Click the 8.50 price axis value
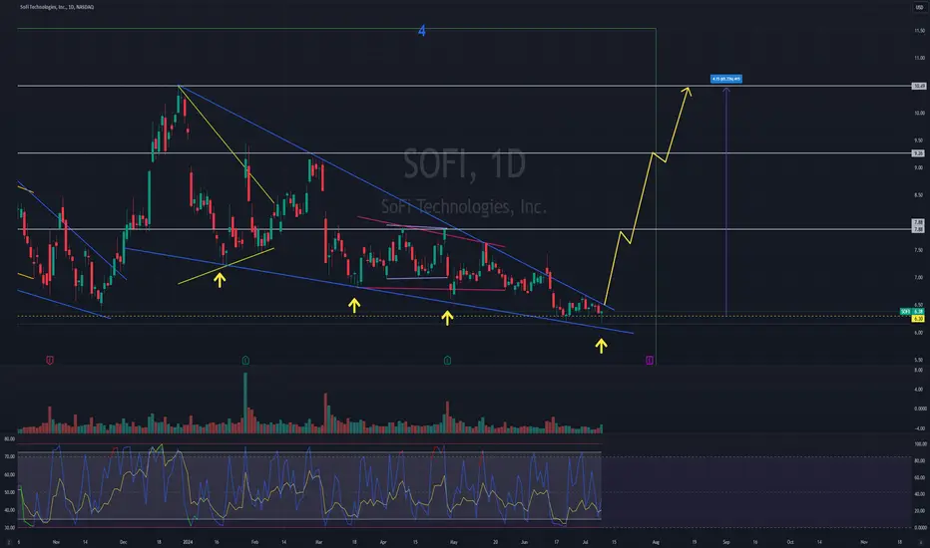 [x=919, y=195]
